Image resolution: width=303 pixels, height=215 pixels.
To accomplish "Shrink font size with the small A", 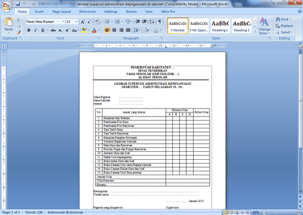I will point(89,22).
